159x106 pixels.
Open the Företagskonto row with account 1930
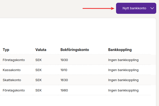click(x=14, y=60)
